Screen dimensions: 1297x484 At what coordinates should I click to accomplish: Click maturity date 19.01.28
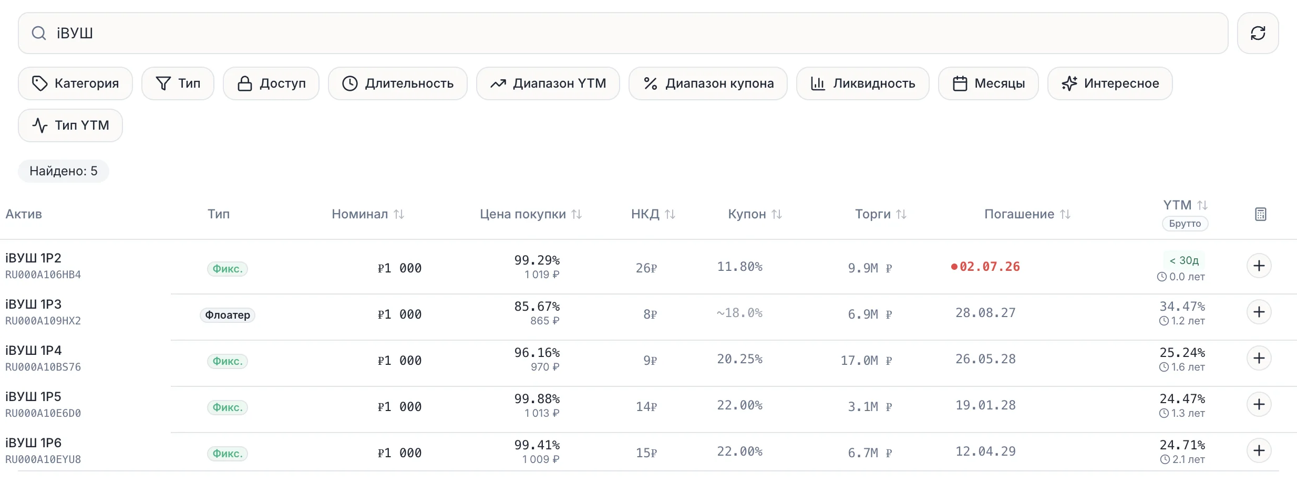[x=985, y=405]
